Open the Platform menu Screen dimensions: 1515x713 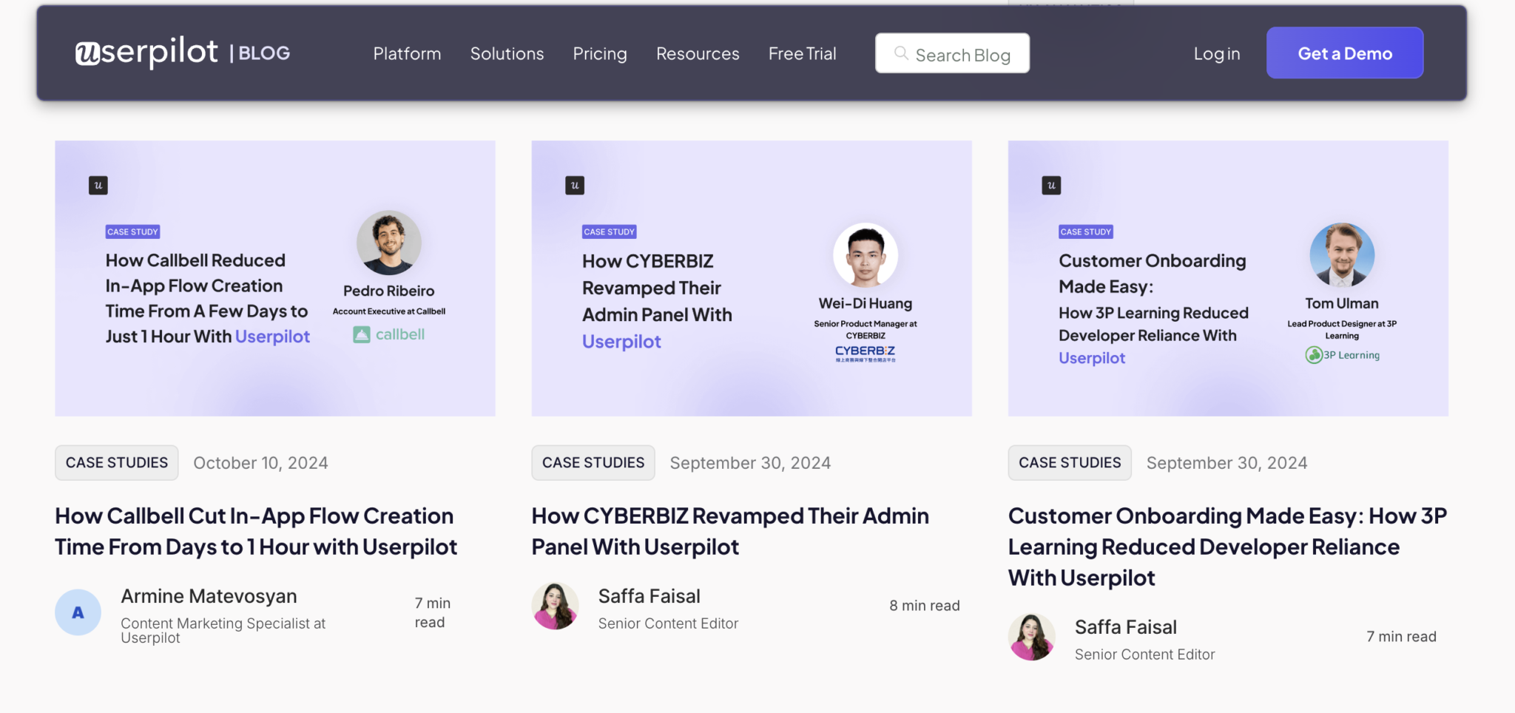pyautogui.click(x=407, y=54)
